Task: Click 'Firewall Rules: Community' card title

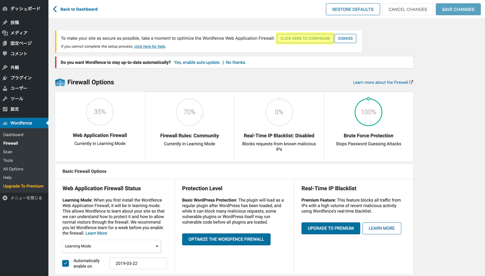Action: click(190, 136)
